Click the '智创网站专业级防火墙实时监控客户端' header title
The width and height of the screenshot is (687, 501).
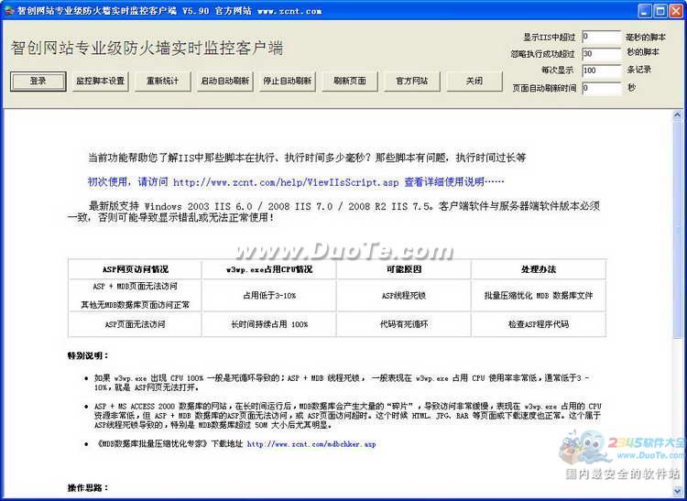click(147, 49)
